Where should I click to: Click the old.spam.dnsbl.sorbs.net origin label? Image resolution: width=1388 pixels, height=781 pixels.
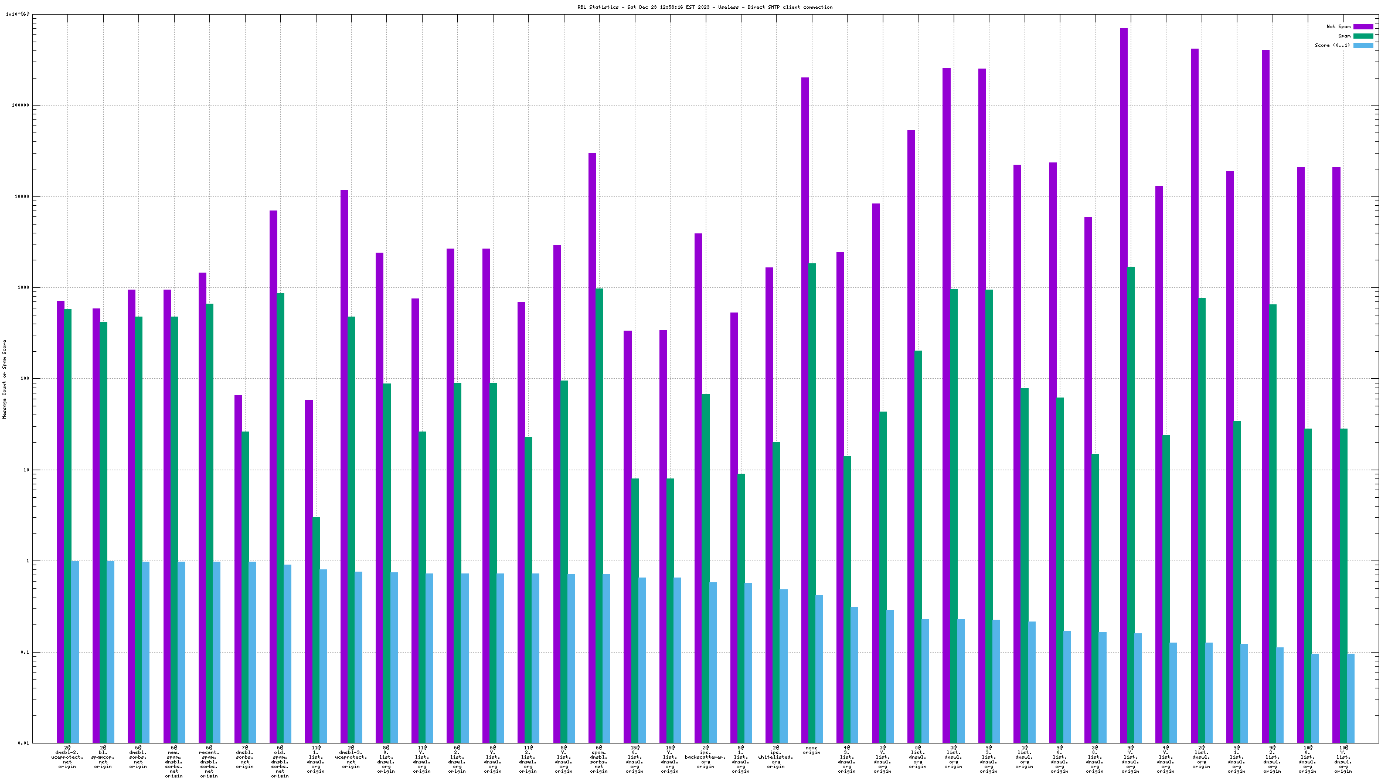(280, 762)
